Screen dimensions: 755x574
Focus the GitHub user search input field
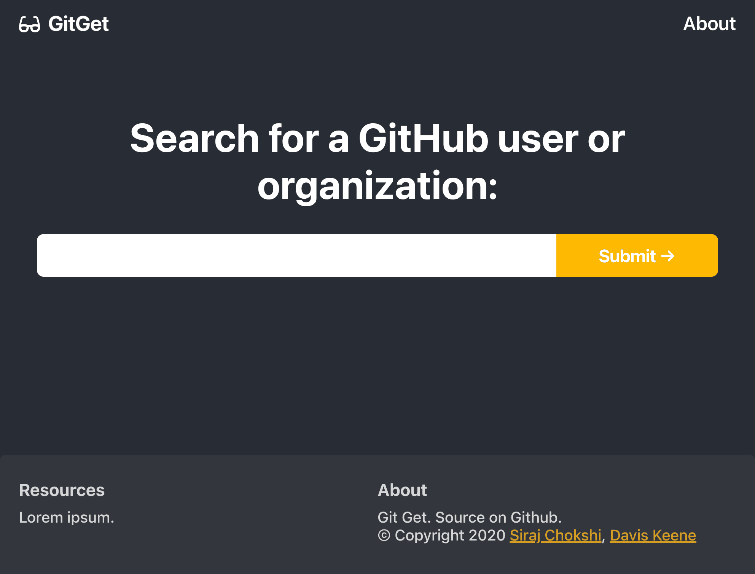[x=296, y=255]
